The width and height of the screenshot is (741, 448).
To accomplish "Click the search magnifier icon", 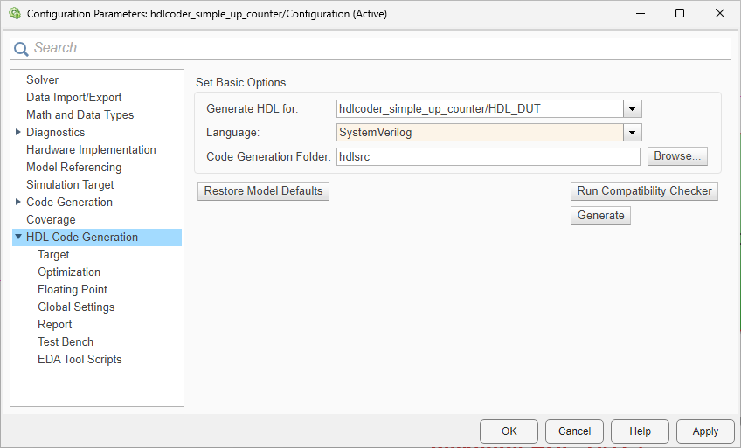I will click(21, 49).
